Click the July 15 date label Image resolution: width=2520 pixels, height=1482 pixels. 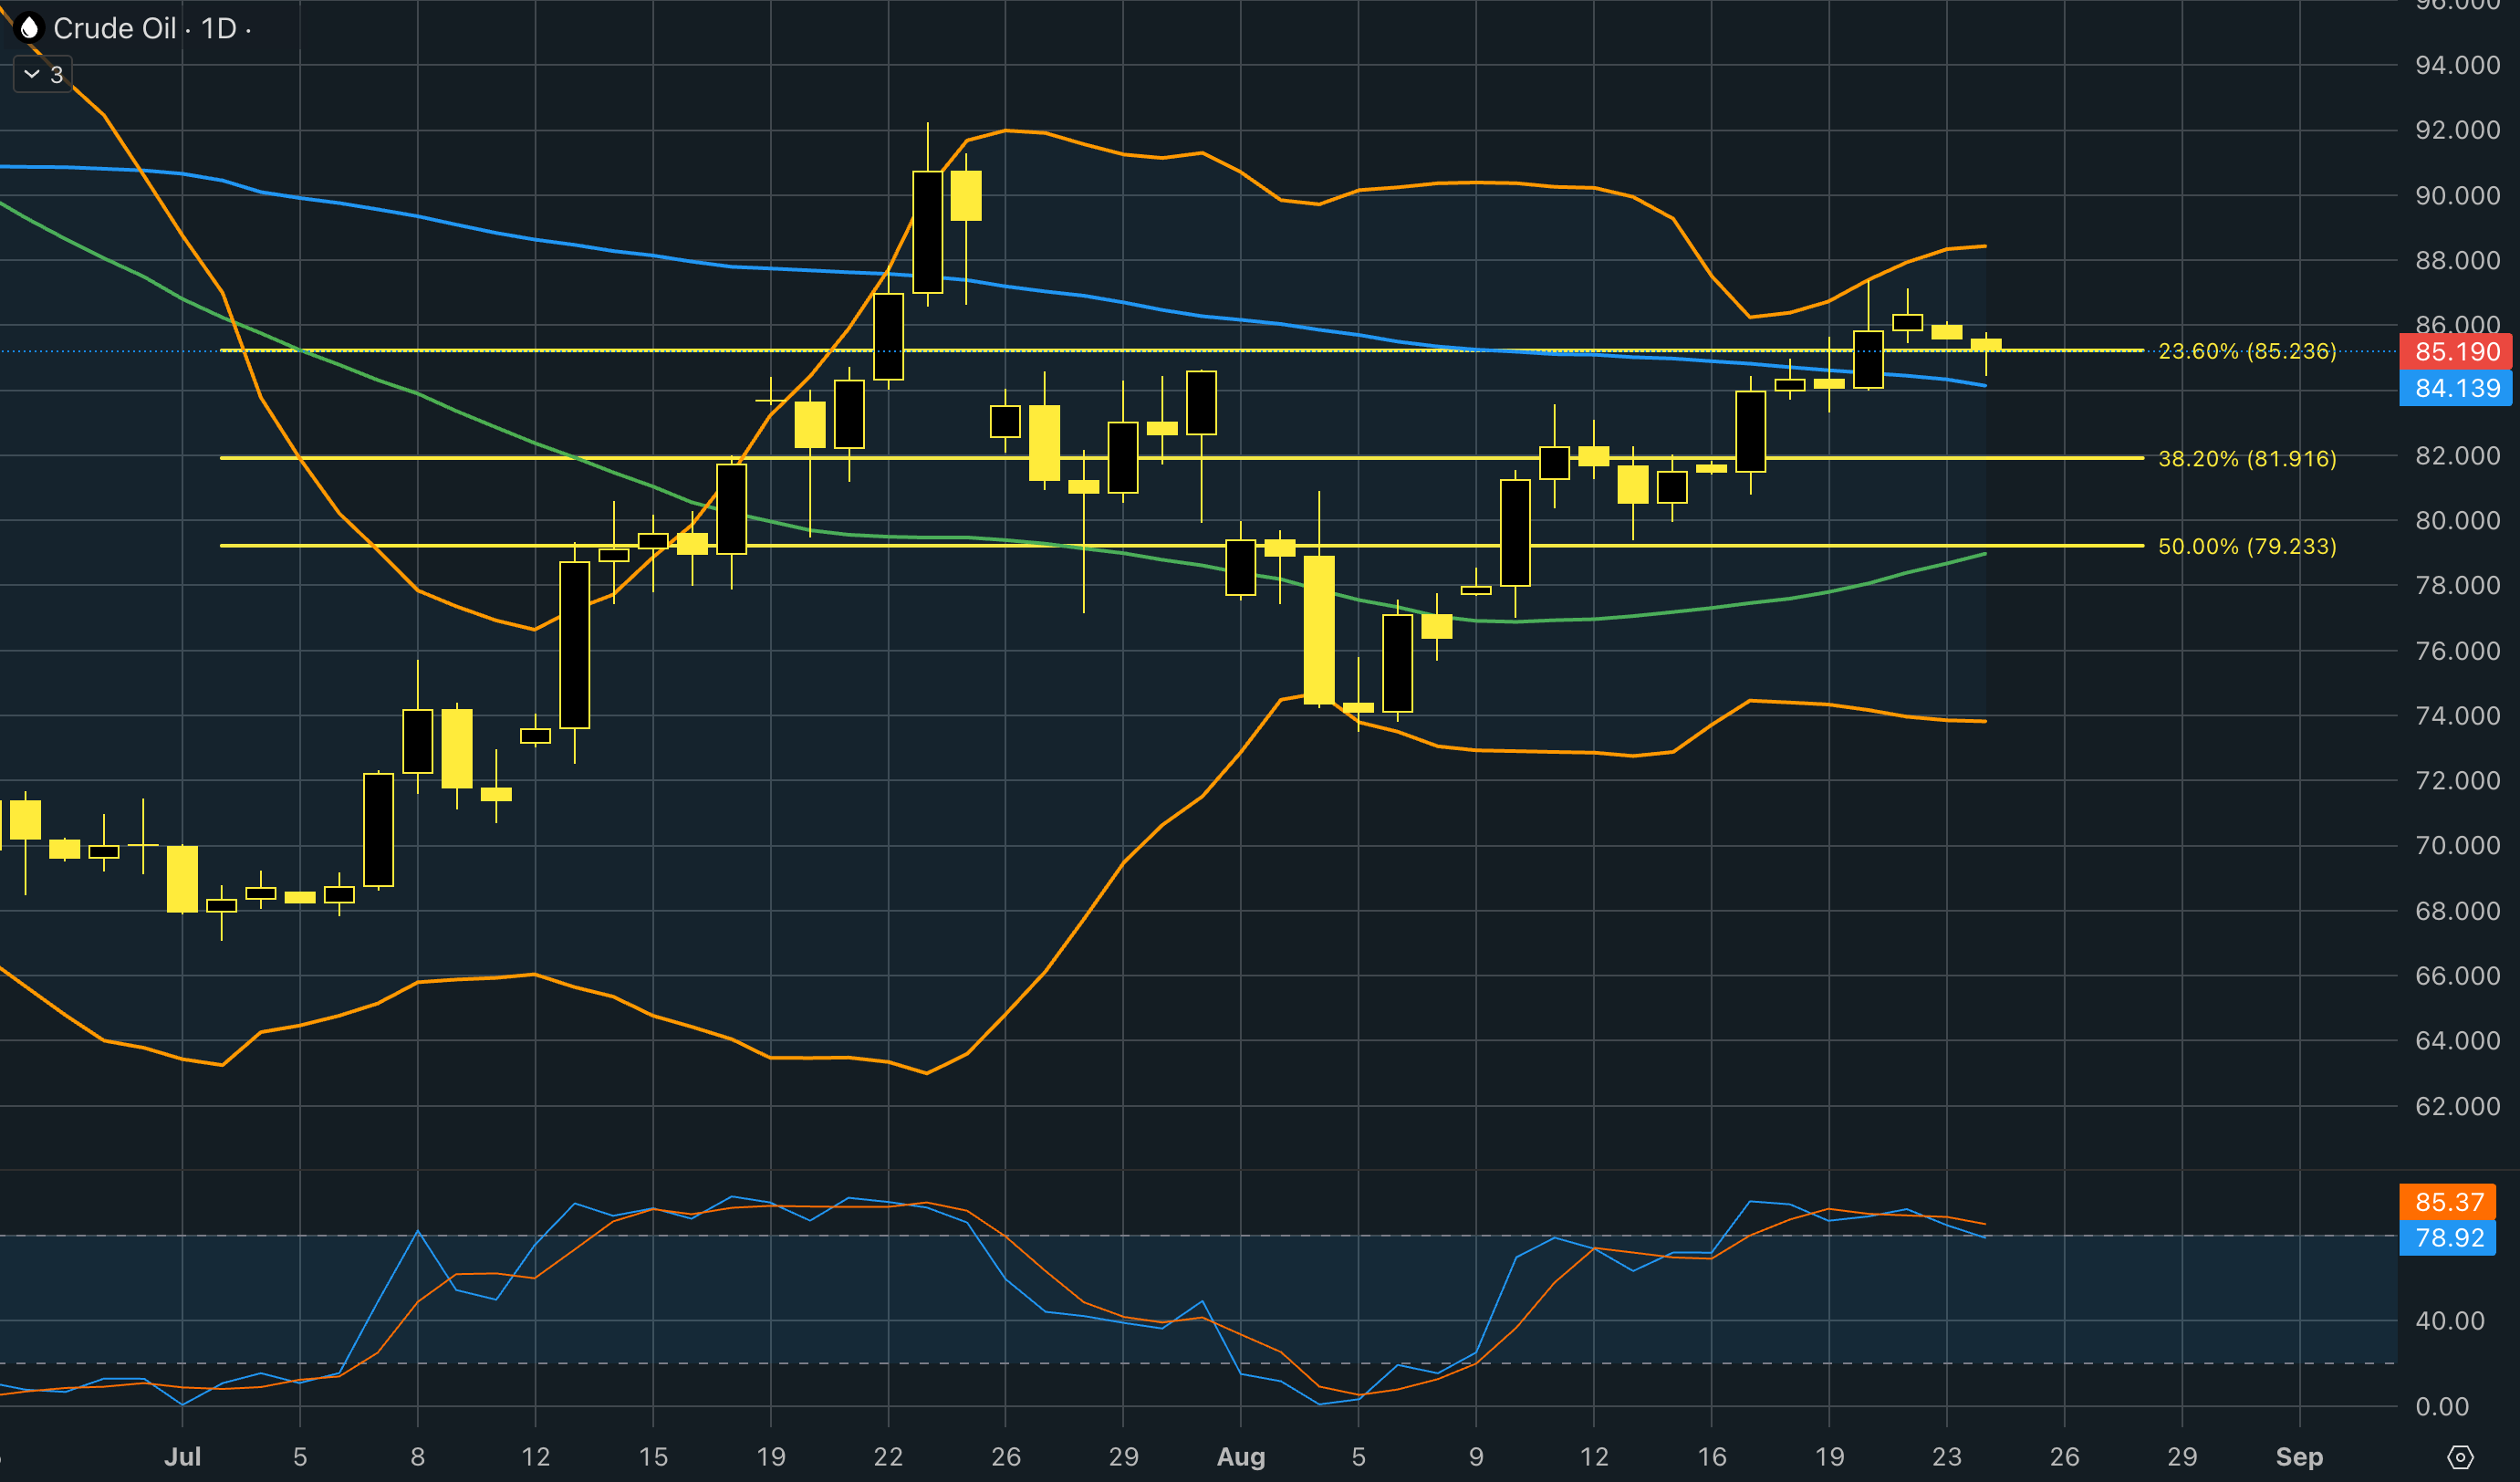(653, 1457)
